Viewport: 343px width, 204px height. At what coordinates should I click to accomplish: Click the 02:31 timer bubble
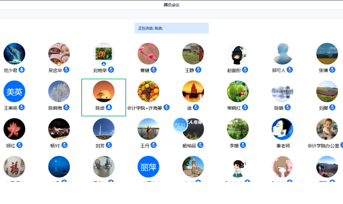pyautogui.click(x=180, y=125)
